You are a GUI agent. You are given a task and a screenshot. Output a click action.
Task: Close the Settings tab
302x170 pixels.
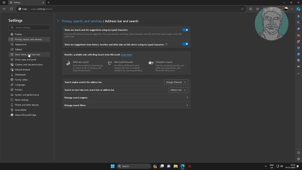pos(43,2)
